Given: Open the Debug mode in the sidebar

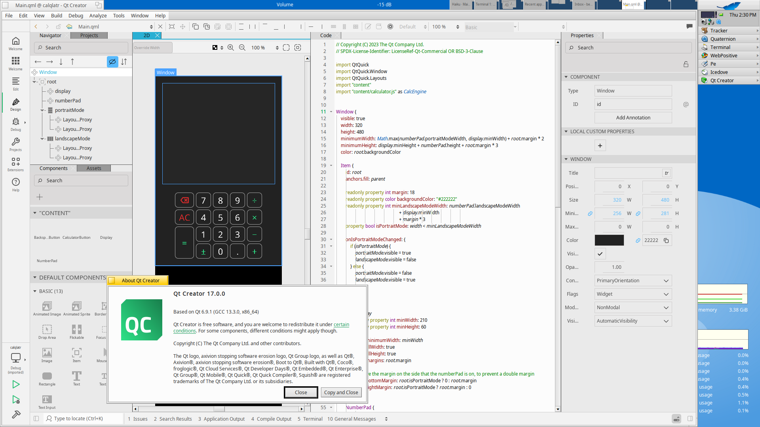Looking at the screenshot, I should tap(15, 124).
